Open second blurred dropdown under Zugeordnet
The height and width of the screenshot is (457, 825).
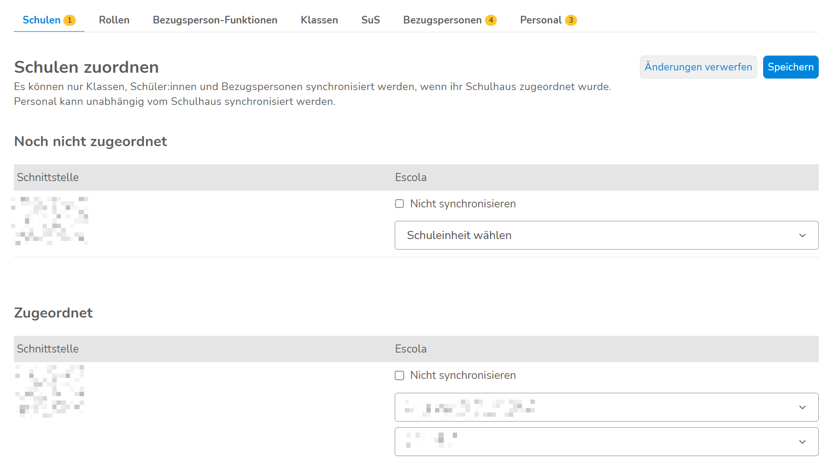(x=606, y=442)
